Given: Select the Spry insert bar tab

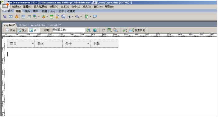Looking at the screenshot, I should [53, 12].
